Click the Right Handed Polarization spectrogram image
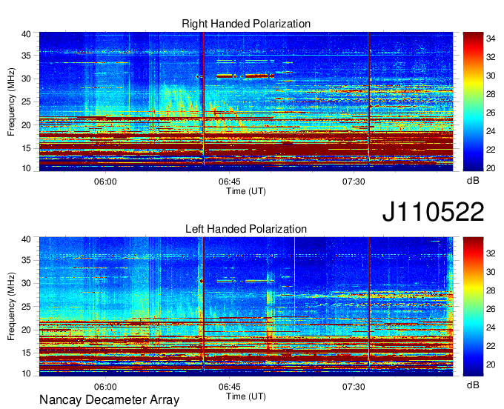This screenshot has width=504, height=409. click(x=246, y=102)
